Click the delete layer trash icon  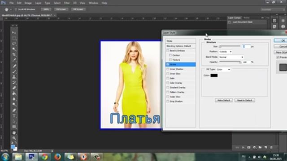[271, 147]
